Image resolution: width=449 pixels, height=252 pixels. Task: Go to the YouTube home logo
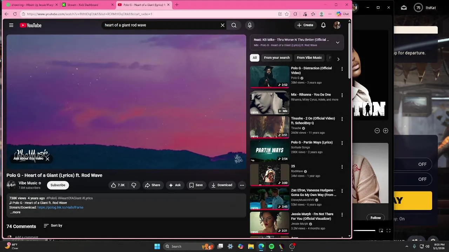pyautogui.click(x=31, y=25)
